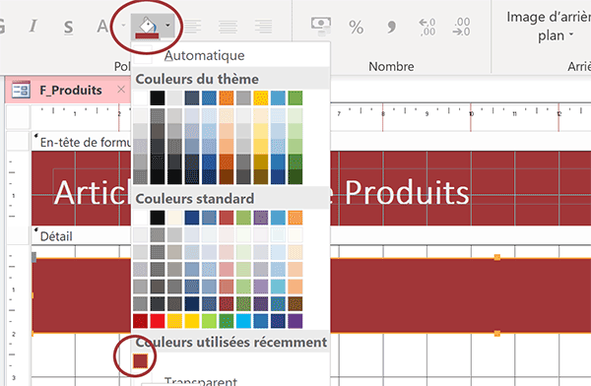Pick white in theme colors top row
This screenshot has width=591, height=386.
point(140,98)
